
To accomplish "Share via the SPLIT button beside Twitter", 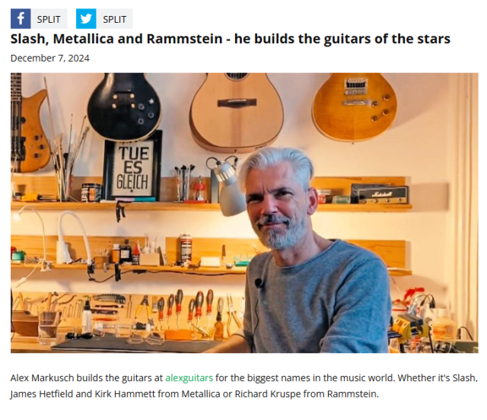I will [114, 19].
